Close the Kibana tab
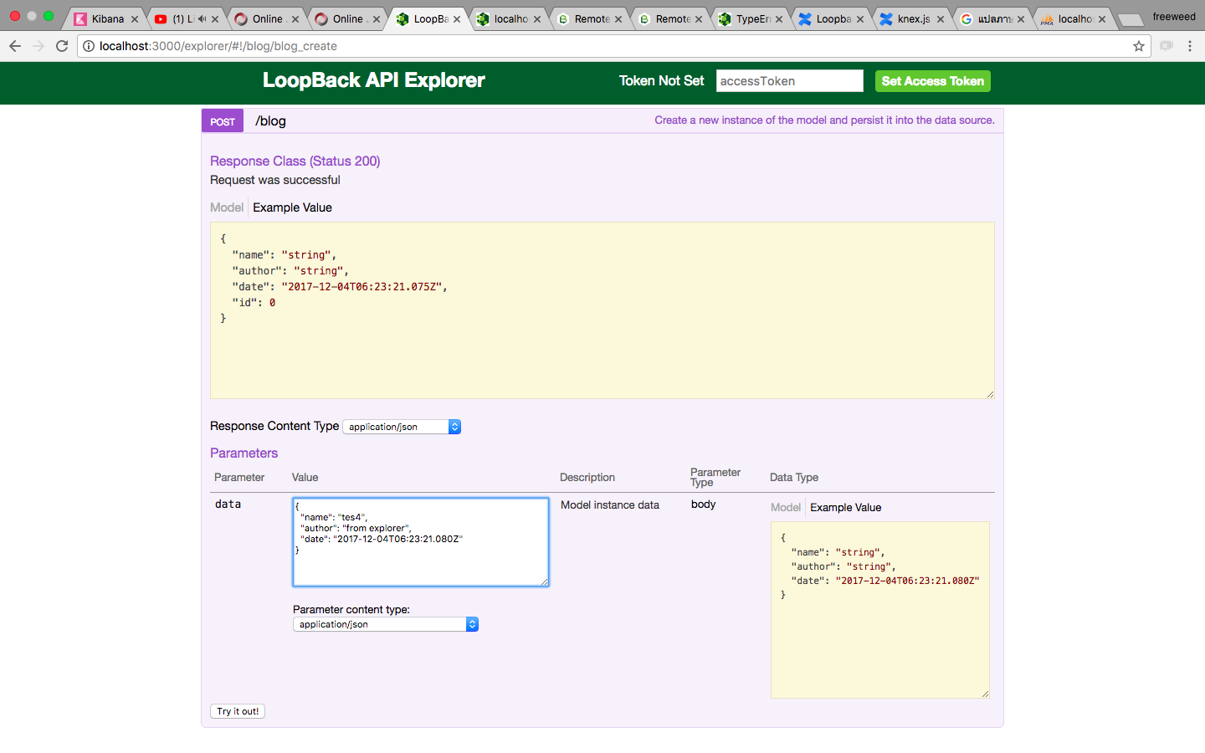Image resolution: width=1205 pixels, height=753 pixels. pyautogui.click(x=134, y=19)
